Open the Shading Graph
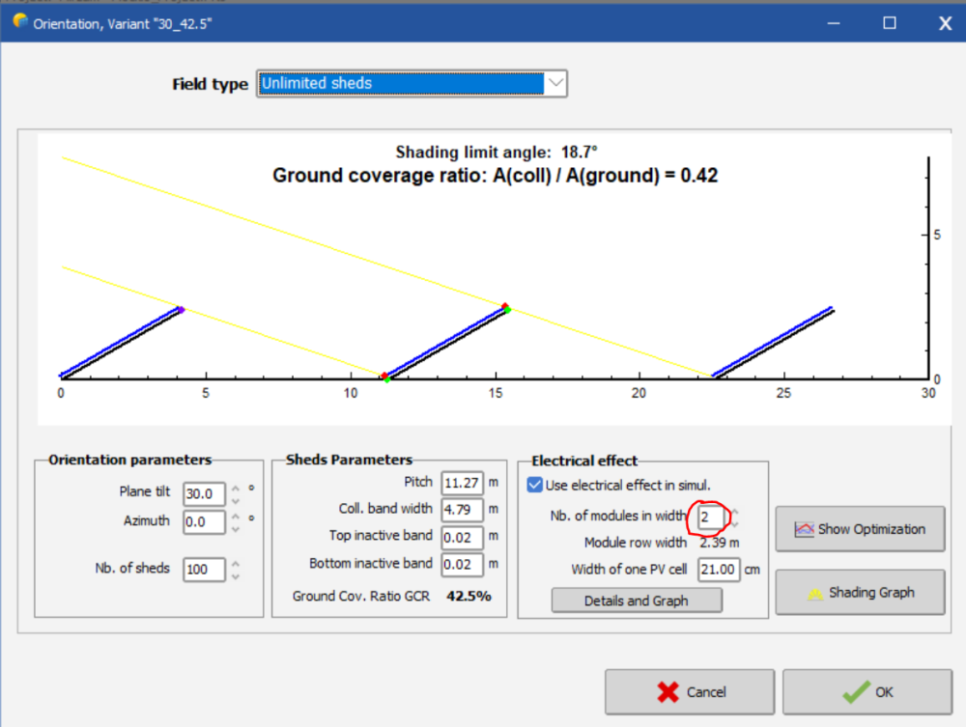 [x=860, y=593]
